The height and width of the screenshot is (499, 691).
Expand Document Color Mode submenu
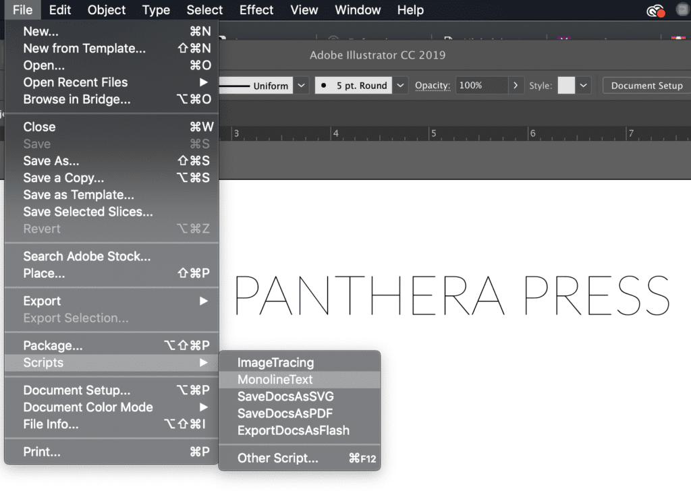click(x=203, y=407)
